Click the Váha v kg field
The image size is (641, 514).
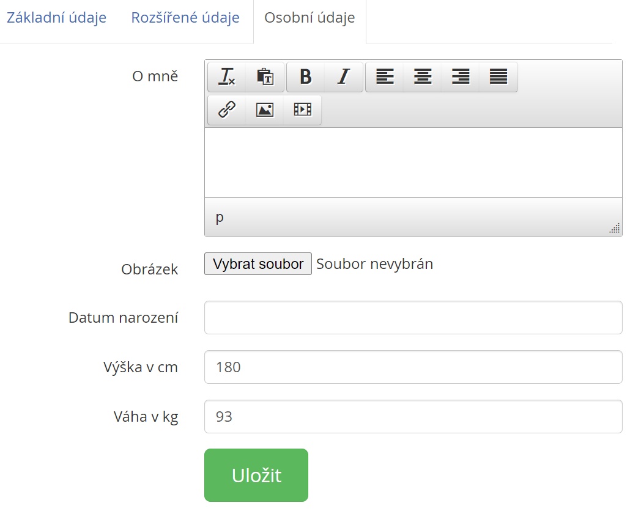[413, 416]
